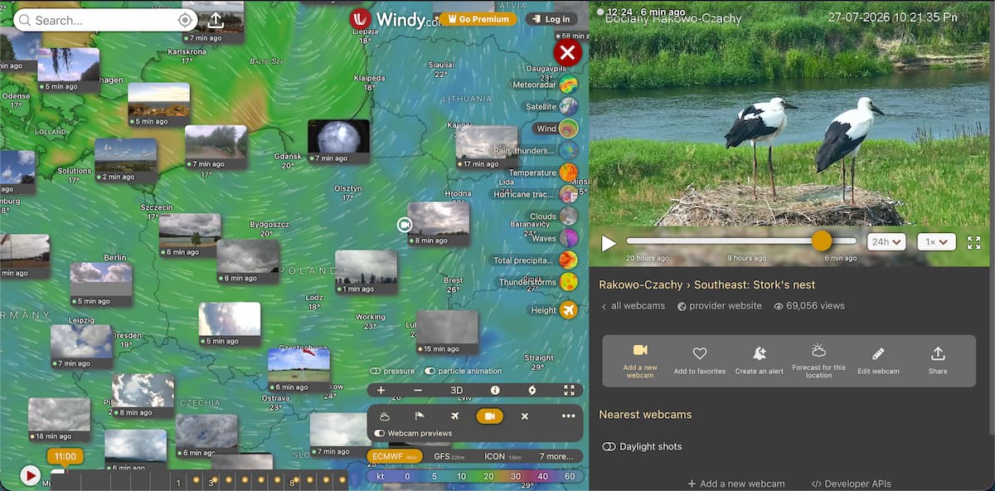The width and height of the screenshot is (995, 491).
Task: Open the webcam thumbnail labeled 17 min ago
Action: [x=486, y=147]
